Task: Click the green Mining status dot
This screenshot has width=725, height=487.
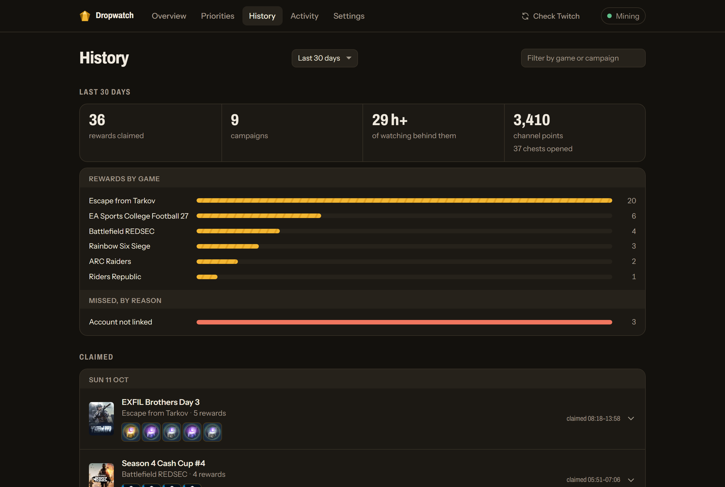Action: click(609, 16)
